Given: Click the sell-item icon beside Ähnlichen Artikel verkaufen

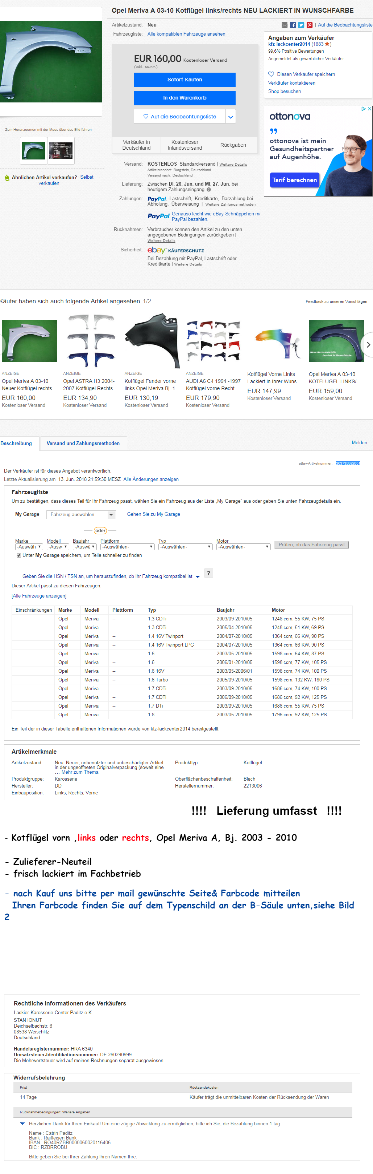Looking at the screenshot, I should (x=7, y=178).
